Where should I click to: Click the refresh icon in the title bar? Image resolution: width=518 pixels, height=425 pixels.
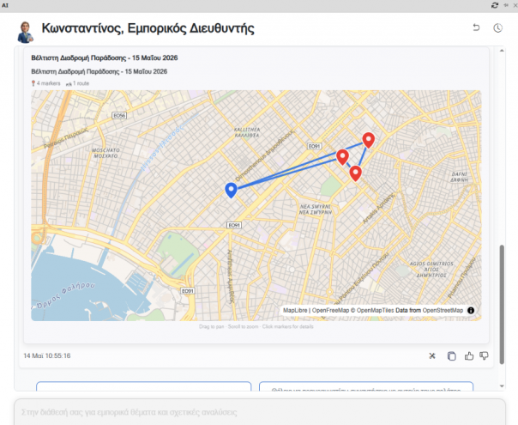(495, 5)
